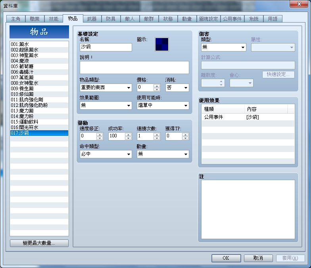Image resolution: width=311 pixels, height=268 pixels.
Task: Close the 資料庫 window
Action: (299, 4)
